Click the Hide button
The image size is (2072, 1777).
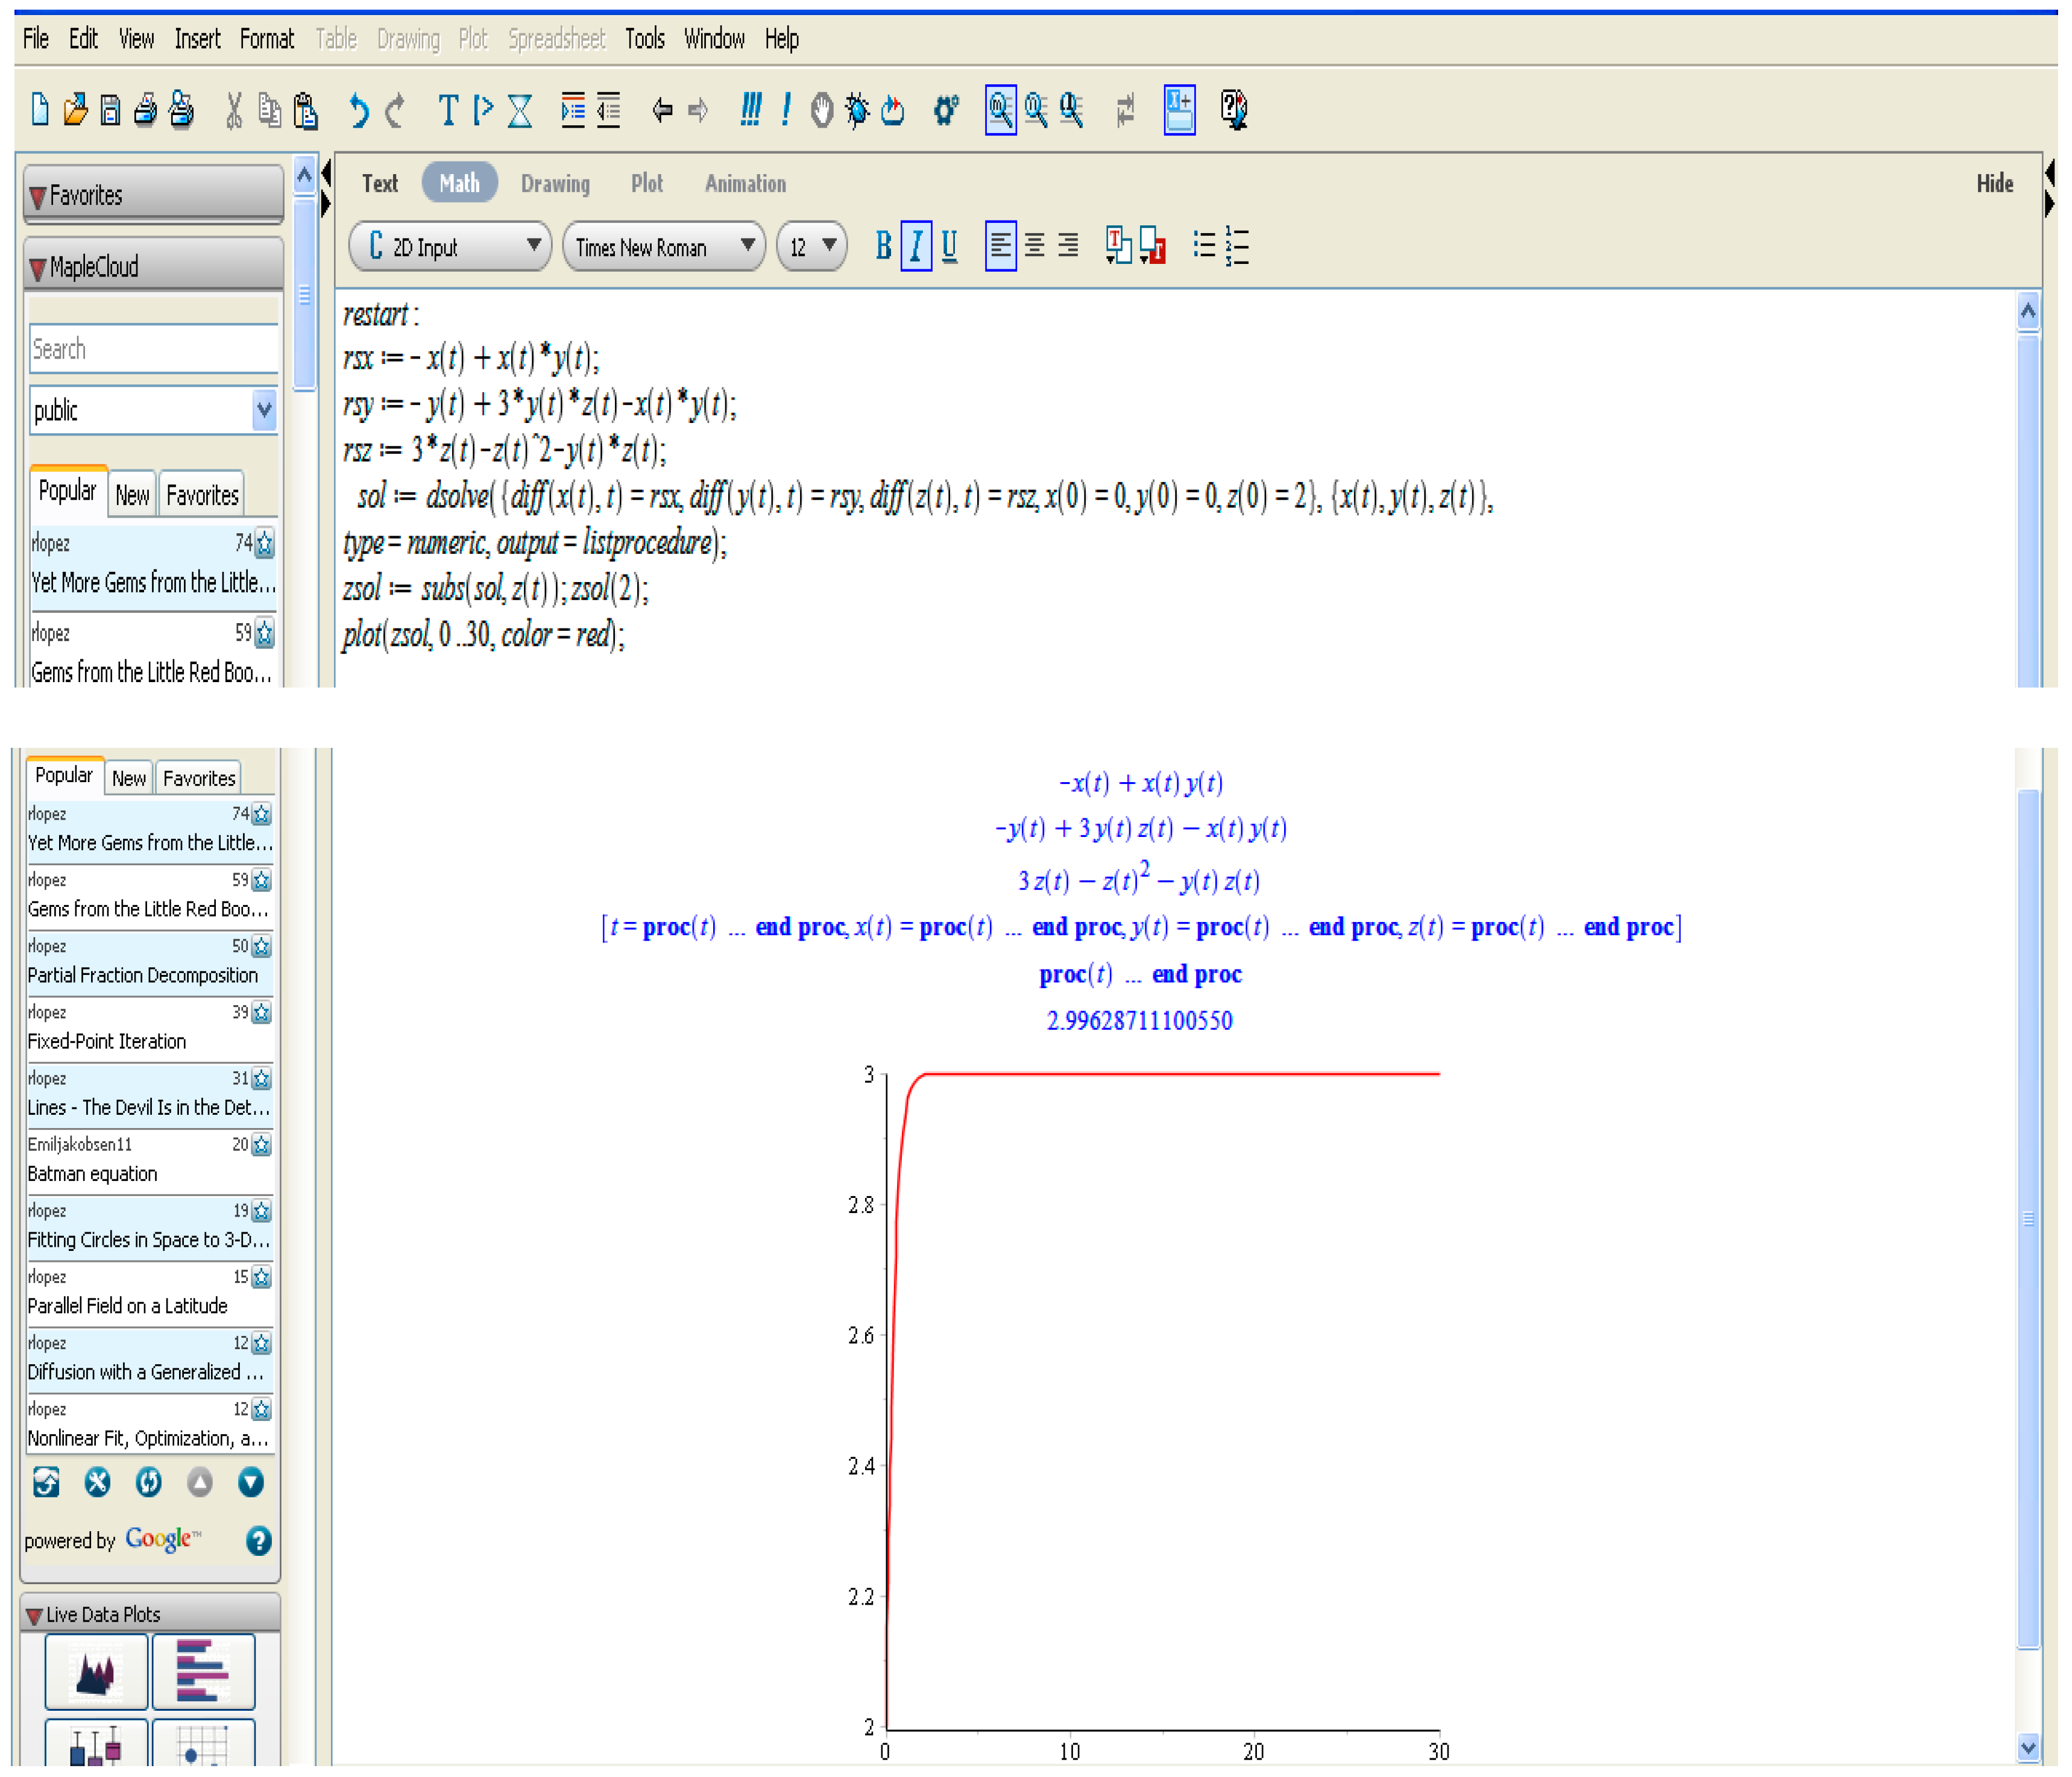tap(1994, 184)
